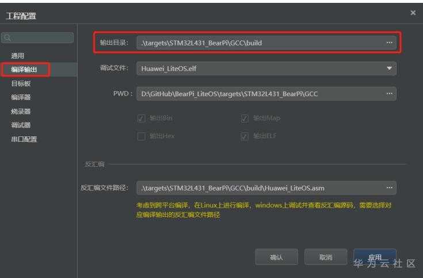
Task: Browse for the output directory via its ellipsis button
Action: (x=389, y=43)
